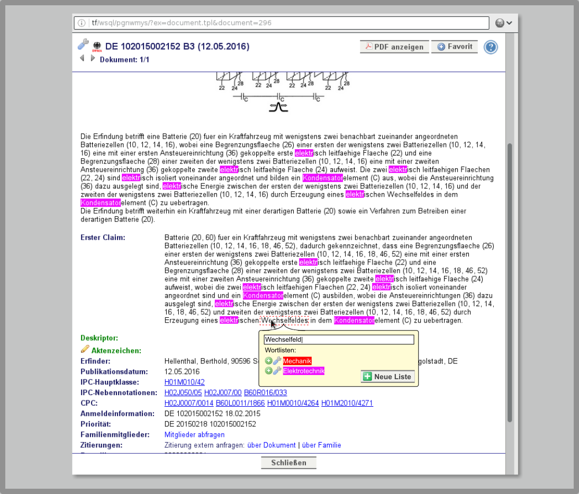Open IPC link B60R016/033

pyautogui.click(x=266, y=392)
